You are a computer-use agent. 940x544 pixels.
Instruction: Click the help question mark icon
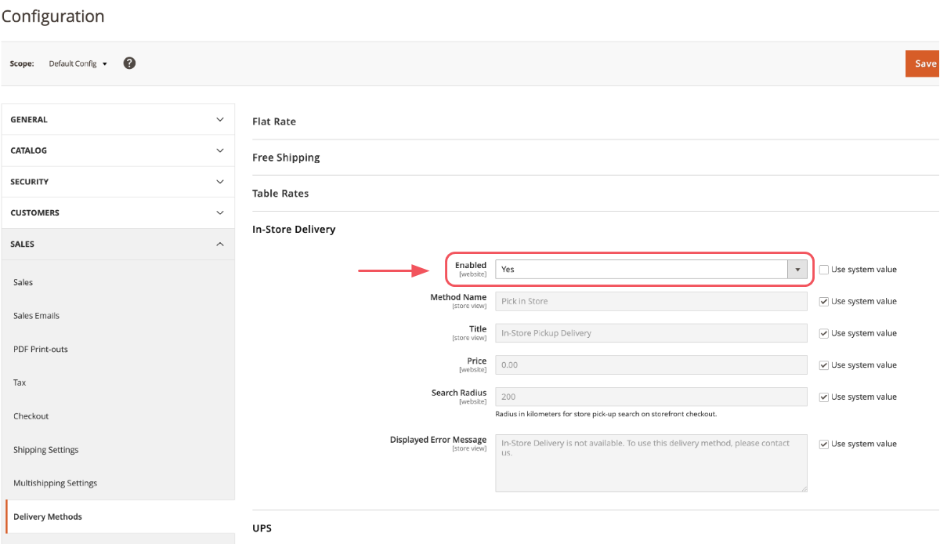coord(128,63)
